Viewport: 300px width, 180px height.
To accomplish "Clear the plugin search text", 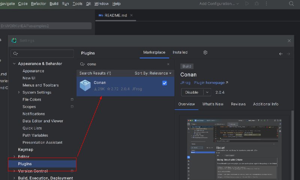I will pos(168,64).
